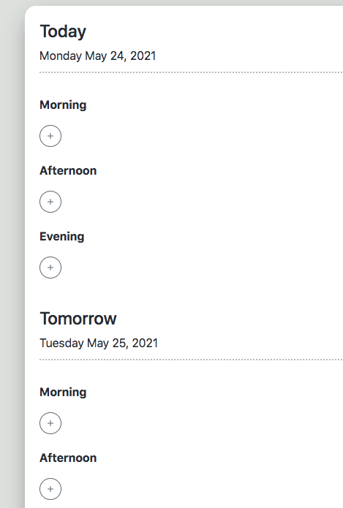Click the Afternoon label under Today
The width and height of the screenshot is (343, 508).
(68, 170)
